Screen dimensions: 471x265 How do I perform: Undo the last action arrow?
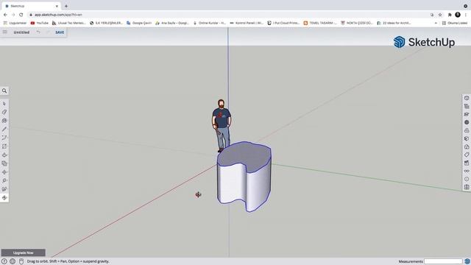38,32
